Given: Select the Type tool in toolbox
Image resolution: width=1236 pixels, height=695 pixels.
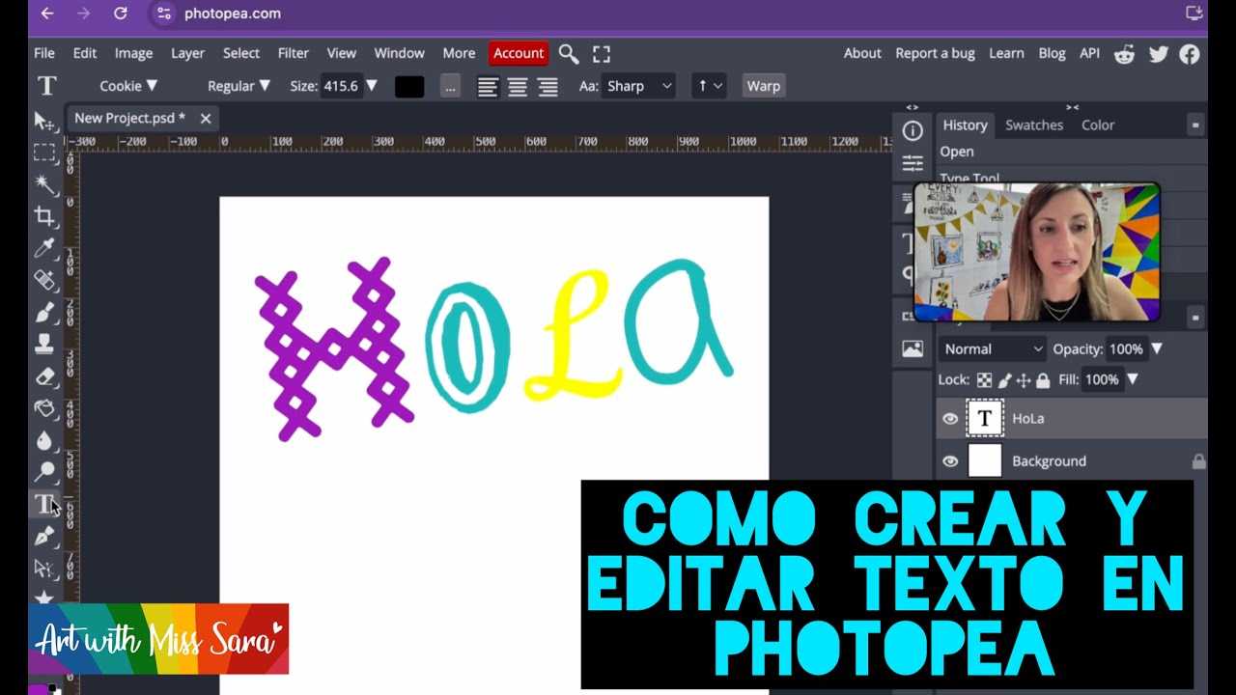Looking at the screenshot, I should point(44,504).
